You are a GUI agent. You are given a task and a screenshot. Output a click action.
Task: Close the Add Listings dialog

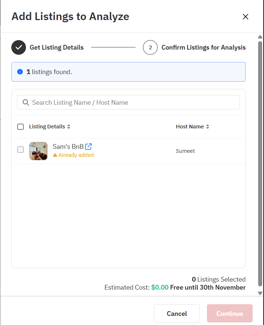(245, 16)
